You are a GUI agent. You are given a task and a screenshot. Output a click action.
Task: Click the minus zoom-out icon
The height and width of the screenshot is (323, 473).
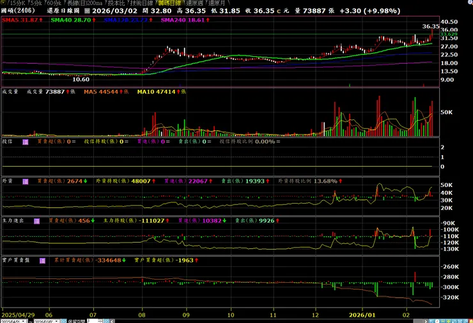click(443, 321)
